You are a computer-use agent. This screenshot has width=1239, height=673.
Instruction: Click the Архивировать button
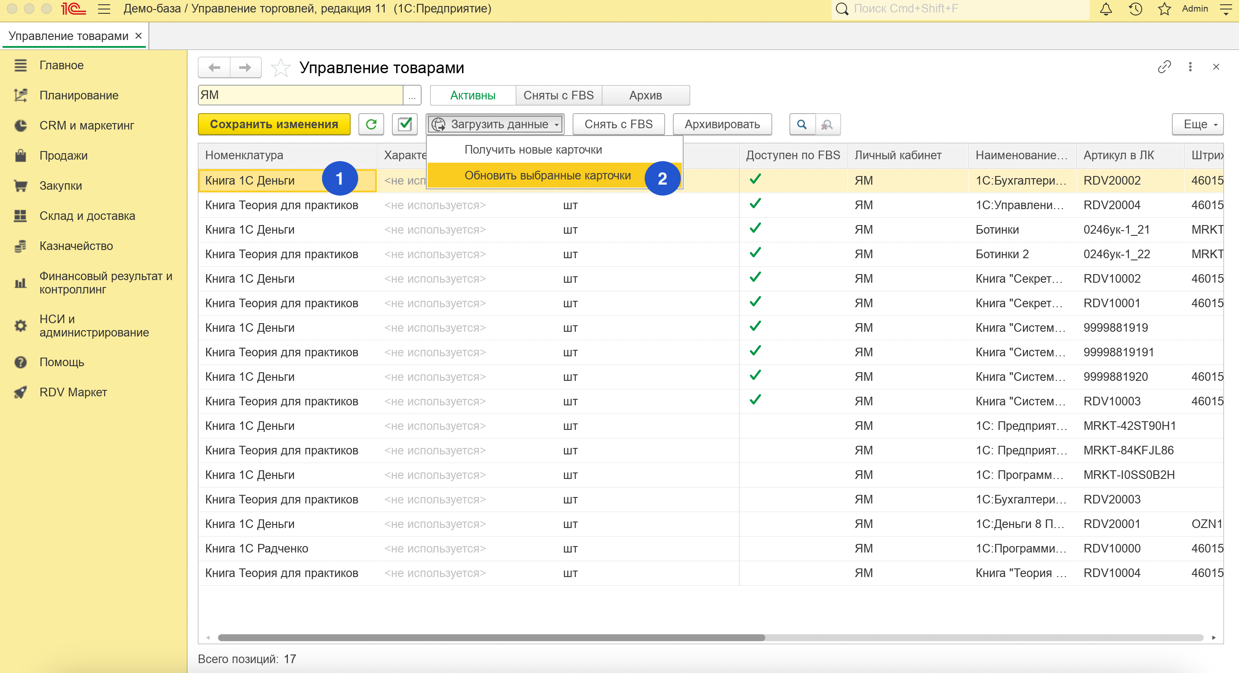(x=721, y=124)
